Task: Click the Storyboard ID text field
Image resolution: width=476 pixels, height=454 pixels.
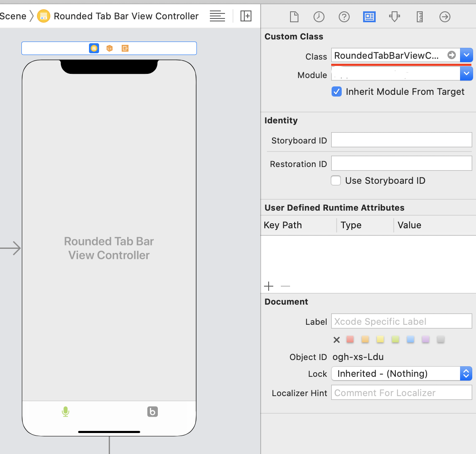Action: 402,140
